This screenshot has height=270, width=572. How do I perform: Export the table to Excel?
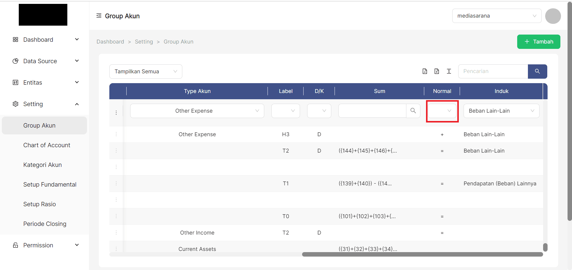(x=437, y=71)
